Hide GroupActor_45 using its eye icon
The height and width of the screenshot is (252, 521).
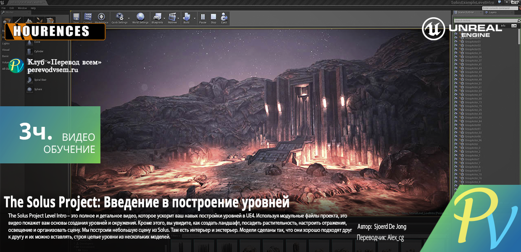455,72
